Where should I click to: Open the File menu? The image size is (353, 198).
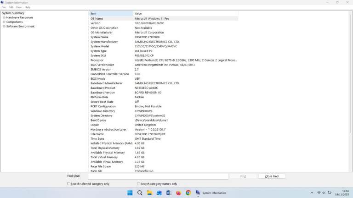tap(4, 7)
